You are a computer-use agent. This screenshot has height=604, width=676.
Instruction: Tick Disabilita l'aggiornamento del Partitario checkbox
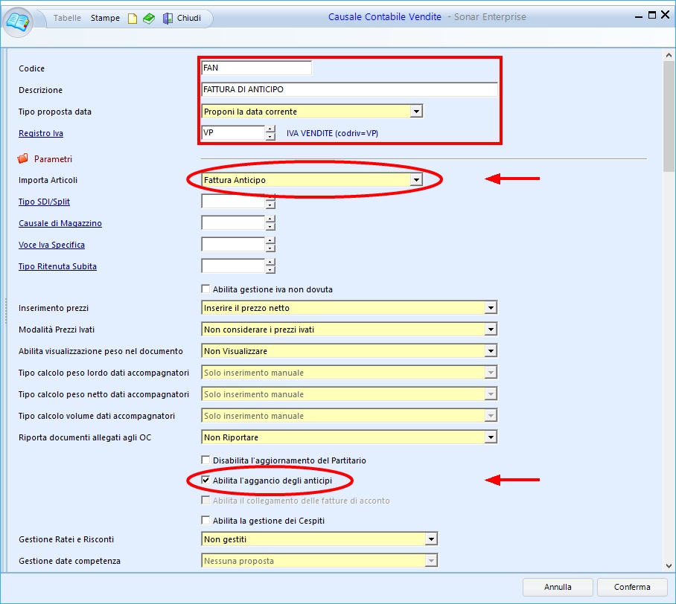206,460
